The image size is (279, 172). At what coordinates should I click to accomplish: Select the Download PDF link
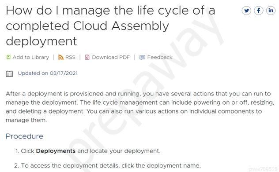pyautogui.click(x=111, y=57)
